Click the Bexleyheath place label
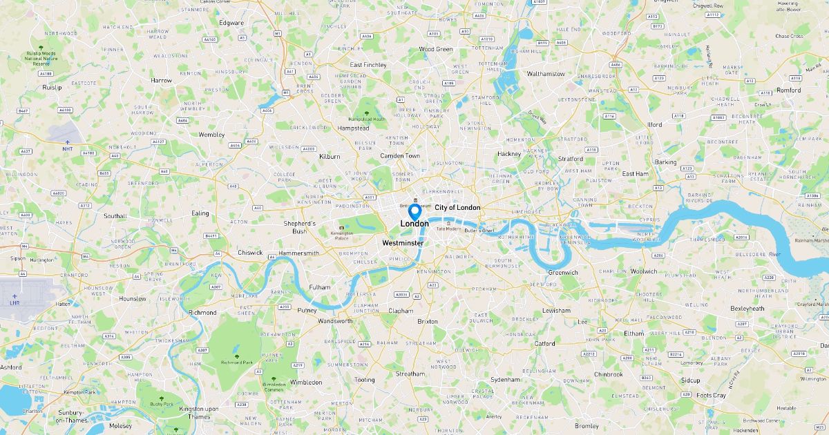This screenshot has width=829, height=435. (x=747, y=308)
